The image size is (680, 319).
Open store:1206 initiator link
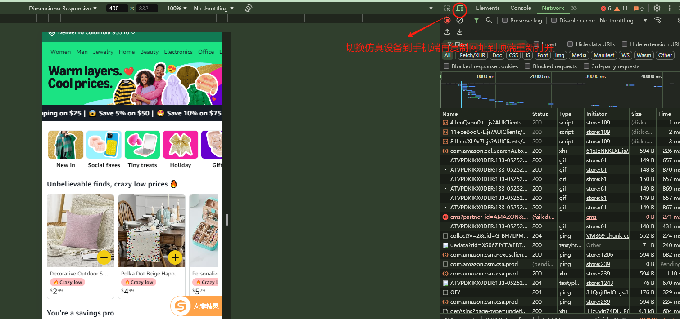pyautogui.click(x=599, y=255)
